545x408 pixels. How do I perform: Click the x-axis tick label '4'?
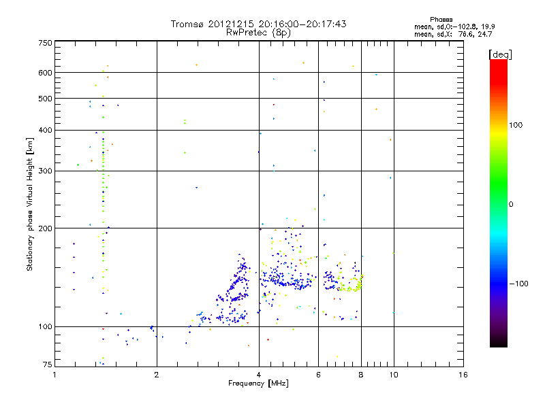(259, 375)
